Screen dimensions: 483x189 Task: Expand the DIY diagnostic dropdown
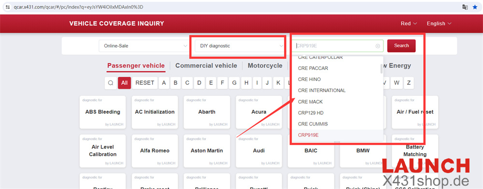point(240,46)
